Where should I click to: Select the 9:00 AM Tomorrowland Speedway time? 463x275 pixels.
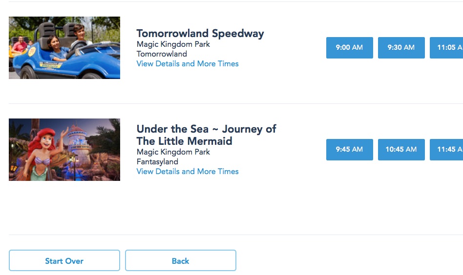[x=349, y=48]
